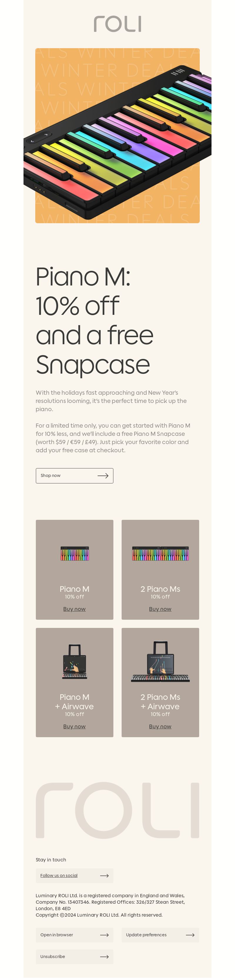The image size is (235, 978).
Task: Click Buy now under 2 Piano Ms
Action: [x=160, y=609]
